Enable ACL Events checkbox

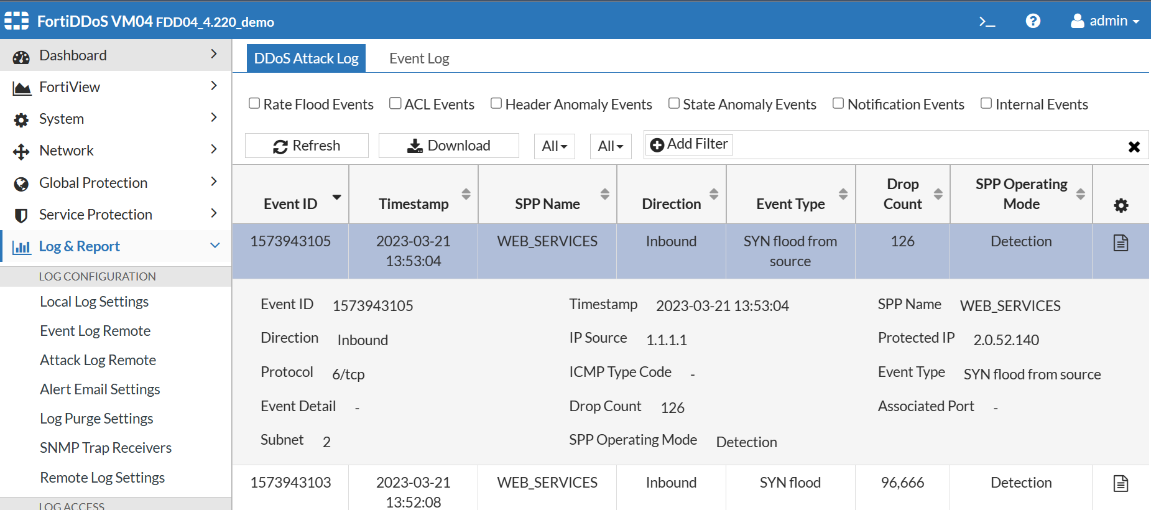point(395,103)
